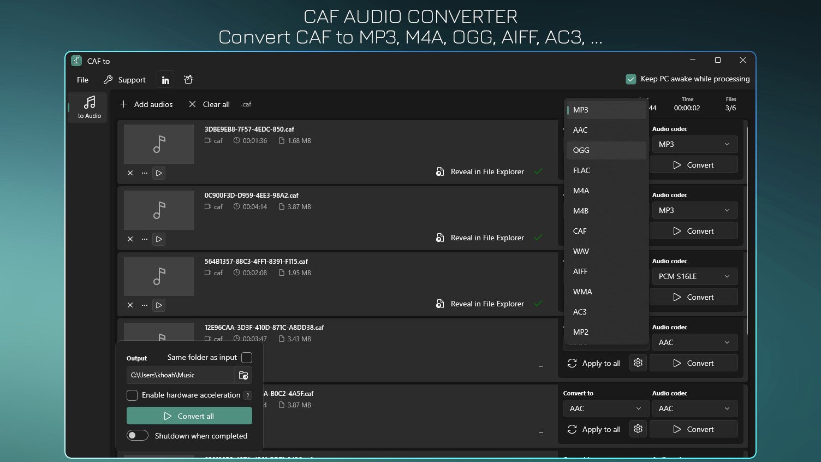
Task: Select the 'to Audio' sidebar icon
Action: point(88,107)
